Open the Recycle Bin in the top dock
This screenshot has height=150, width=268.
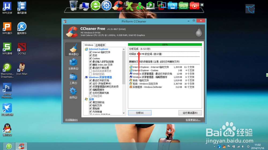[74, 6]
